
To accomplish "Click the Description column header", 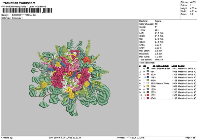I will tap(162, 66).
